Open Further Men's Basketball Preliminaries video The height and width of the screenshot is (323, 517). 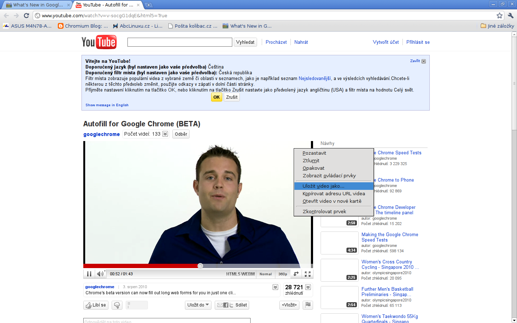coord(387,292)
